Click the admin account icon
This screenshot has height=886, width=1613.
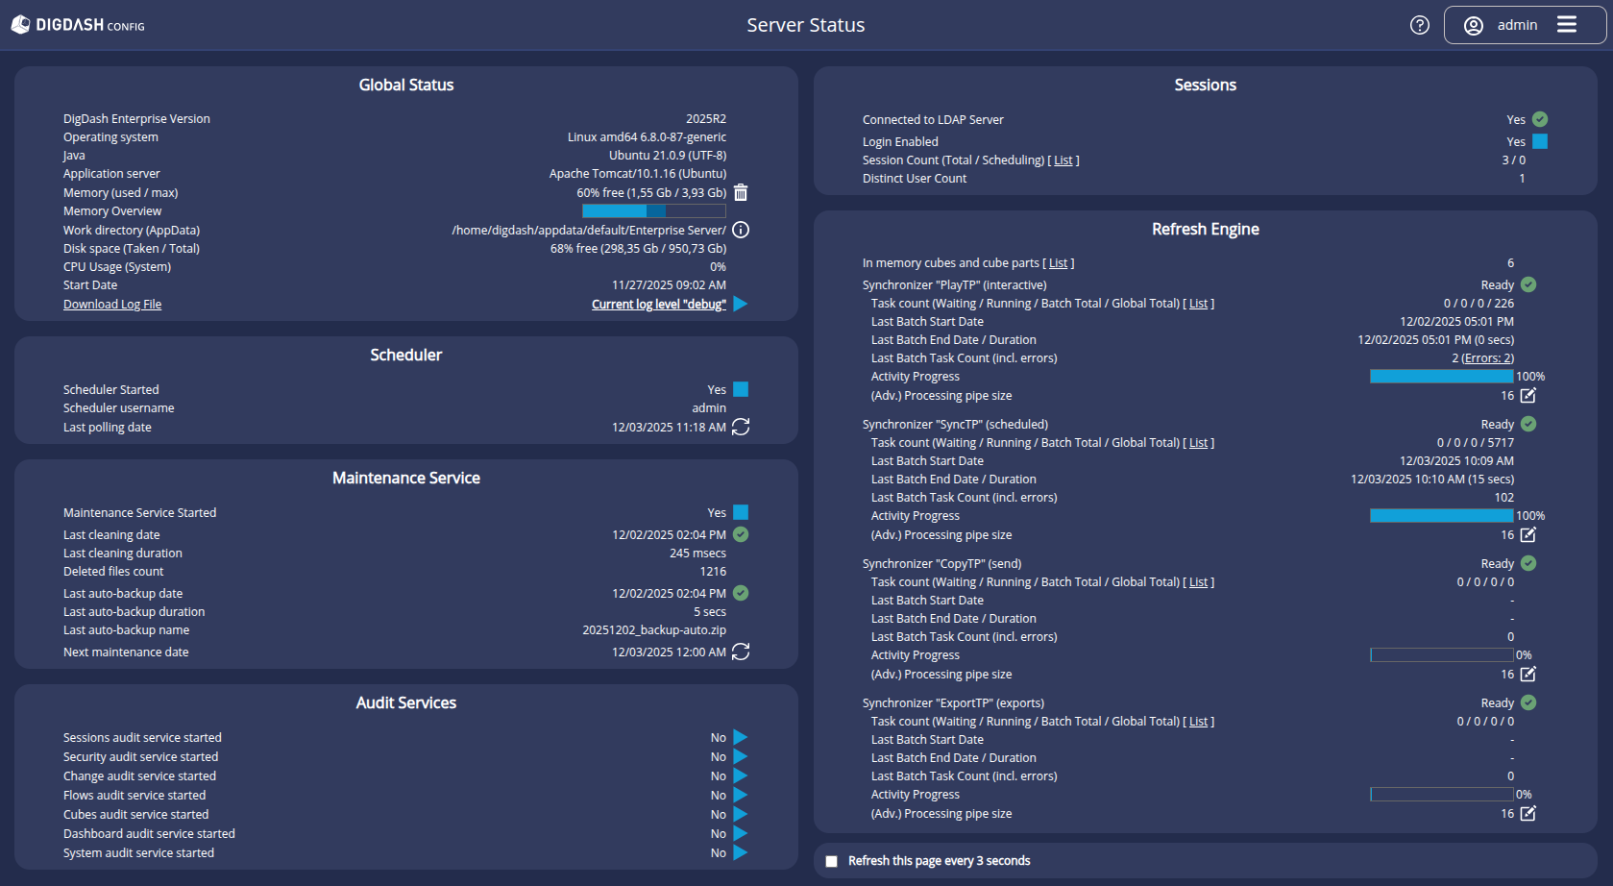click(1474, 25)
